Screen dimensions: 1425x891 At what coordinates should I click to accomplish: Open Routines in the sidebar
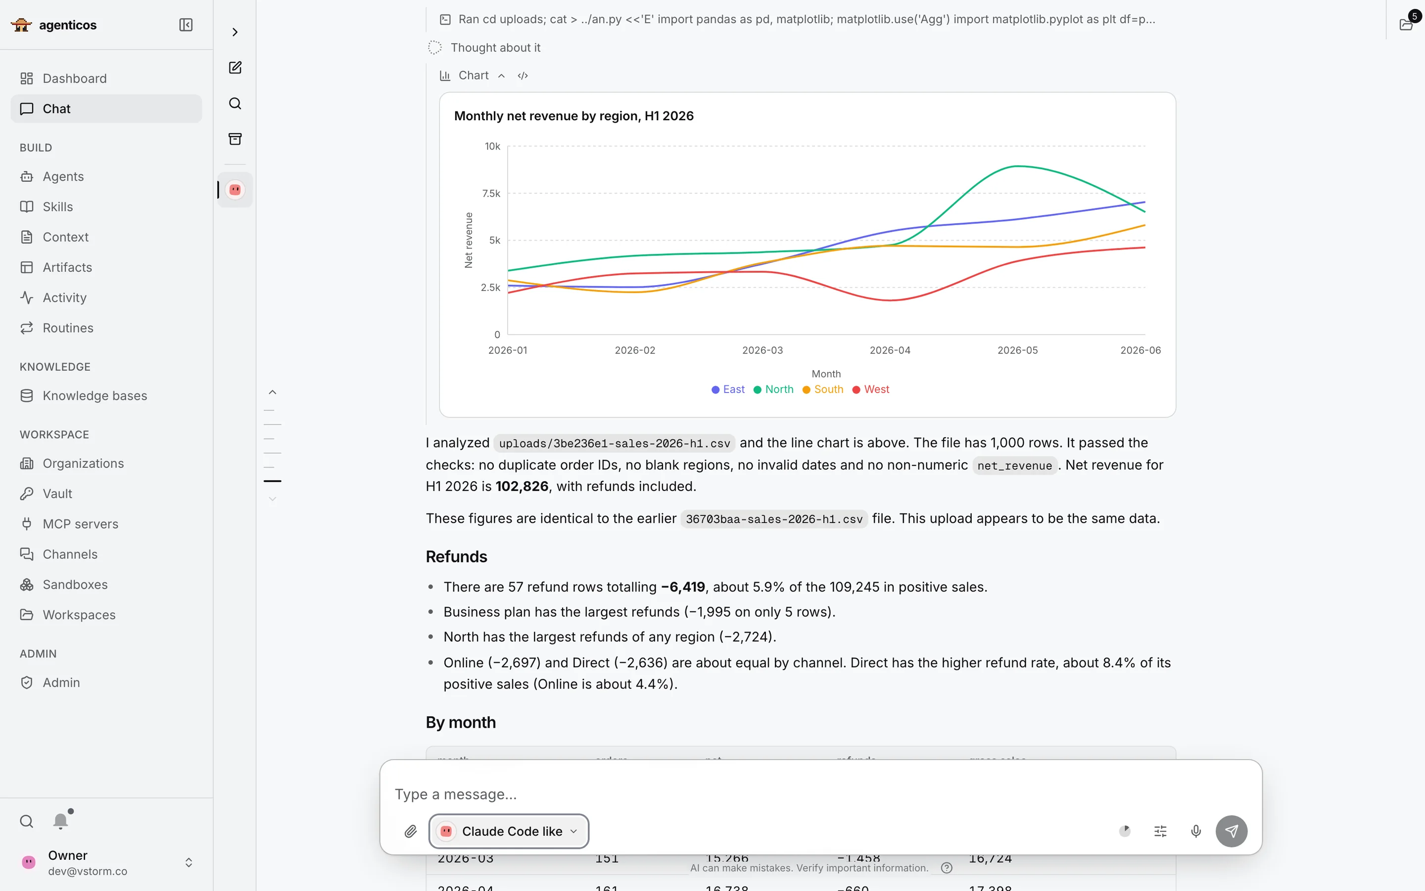point(106,328)
